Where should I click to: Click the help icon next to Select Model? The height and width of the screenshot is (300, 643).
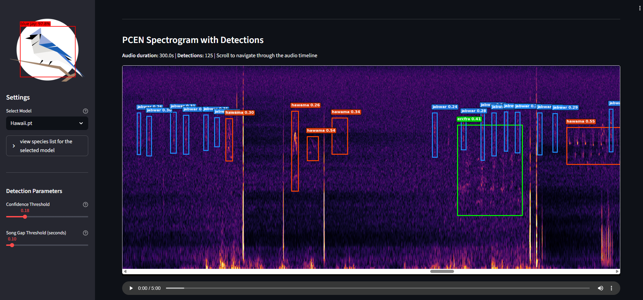point(86,111)
